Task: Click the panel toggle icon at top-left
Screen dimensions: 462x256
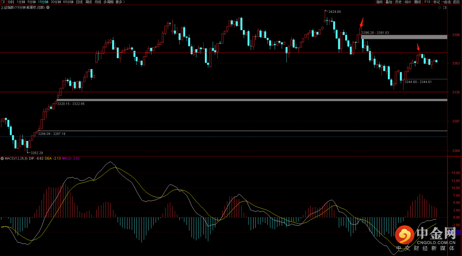Action: coord(4,2)
